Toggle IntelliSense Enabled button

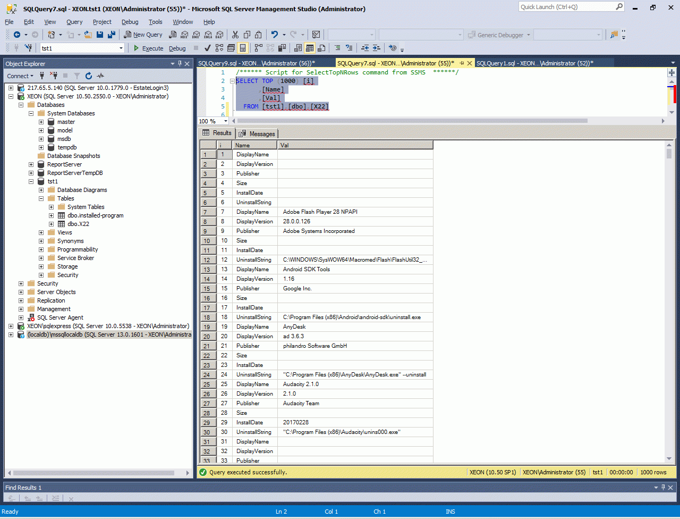243,48
